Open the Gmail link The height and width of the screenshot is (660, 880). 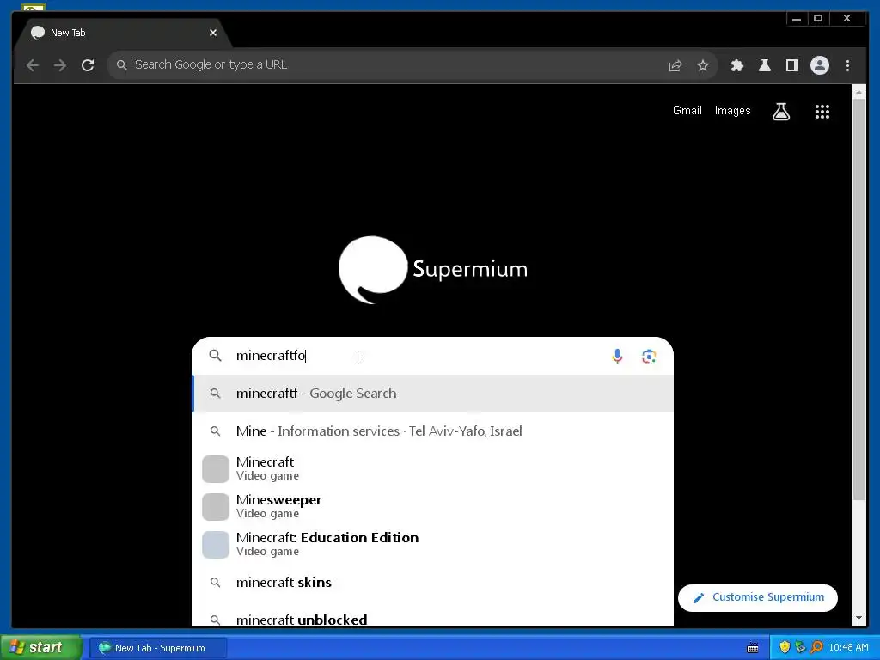(x=687, y=111)
